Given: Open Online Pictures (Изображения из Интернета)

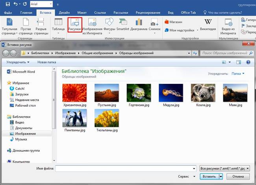Looking at the screenshot, I should [x=92, y=27].
